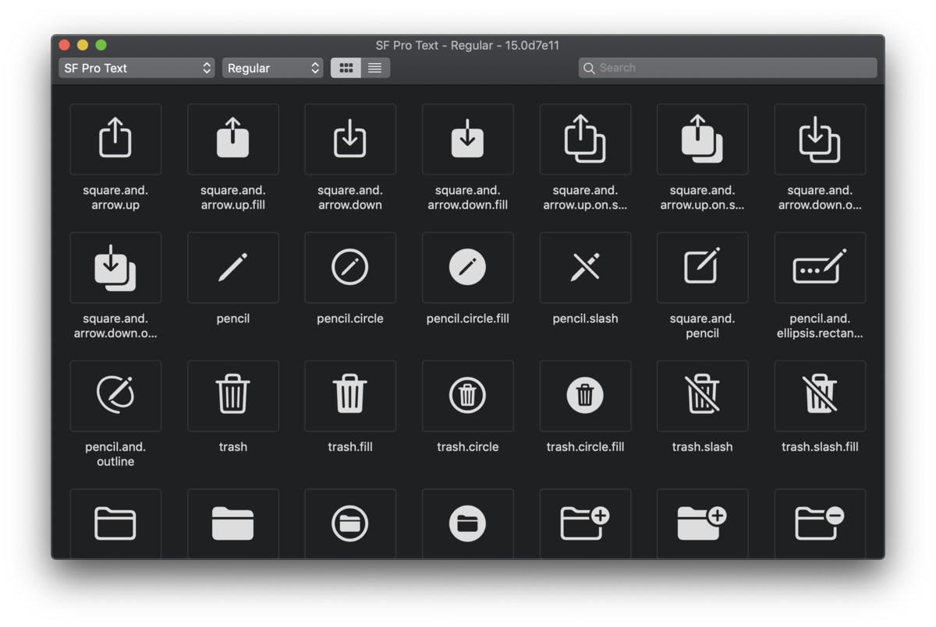The height and width of the screenshot is (627, 936).
Task: Select filled arrow-down on stacked squares symbol
Action: [x=115, y=267]
